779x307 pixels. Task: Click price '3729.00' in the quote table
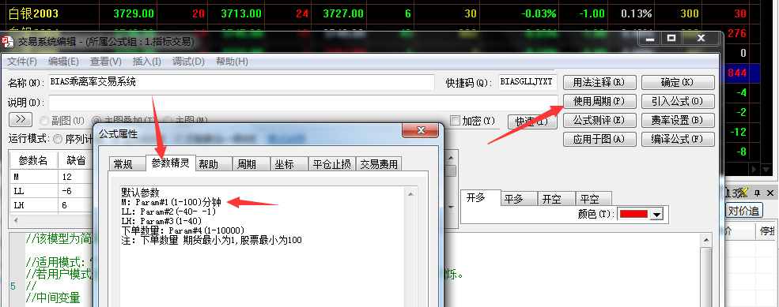(134, 13)
